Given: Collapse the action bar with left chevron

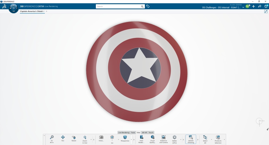Looking at the screenshot, I should pos(44,136).
